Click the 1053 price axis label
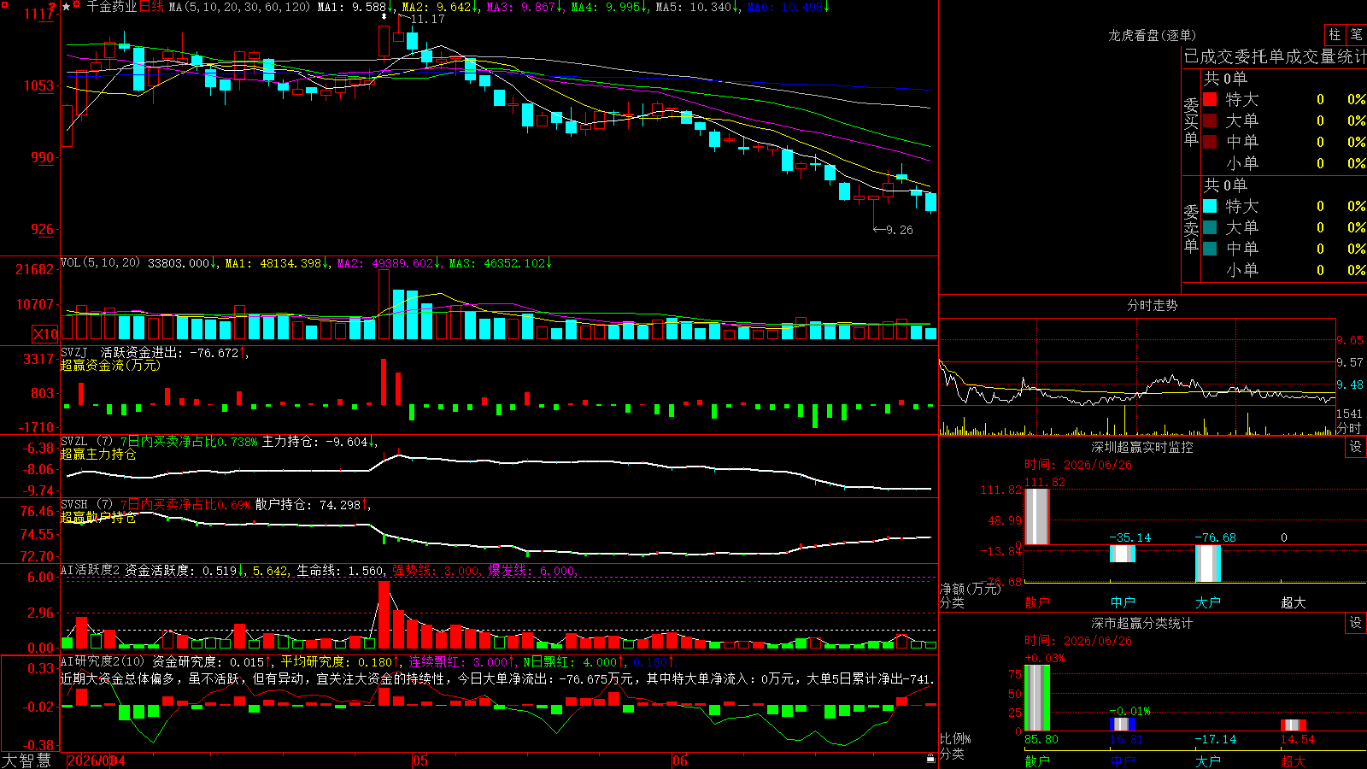 [38, 85]
